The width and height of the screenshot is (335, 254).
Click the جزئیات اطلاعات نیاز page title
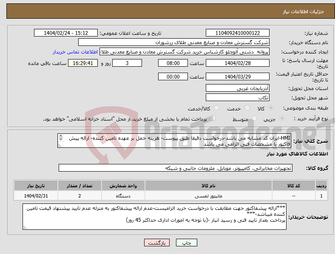tap(304, 11)
